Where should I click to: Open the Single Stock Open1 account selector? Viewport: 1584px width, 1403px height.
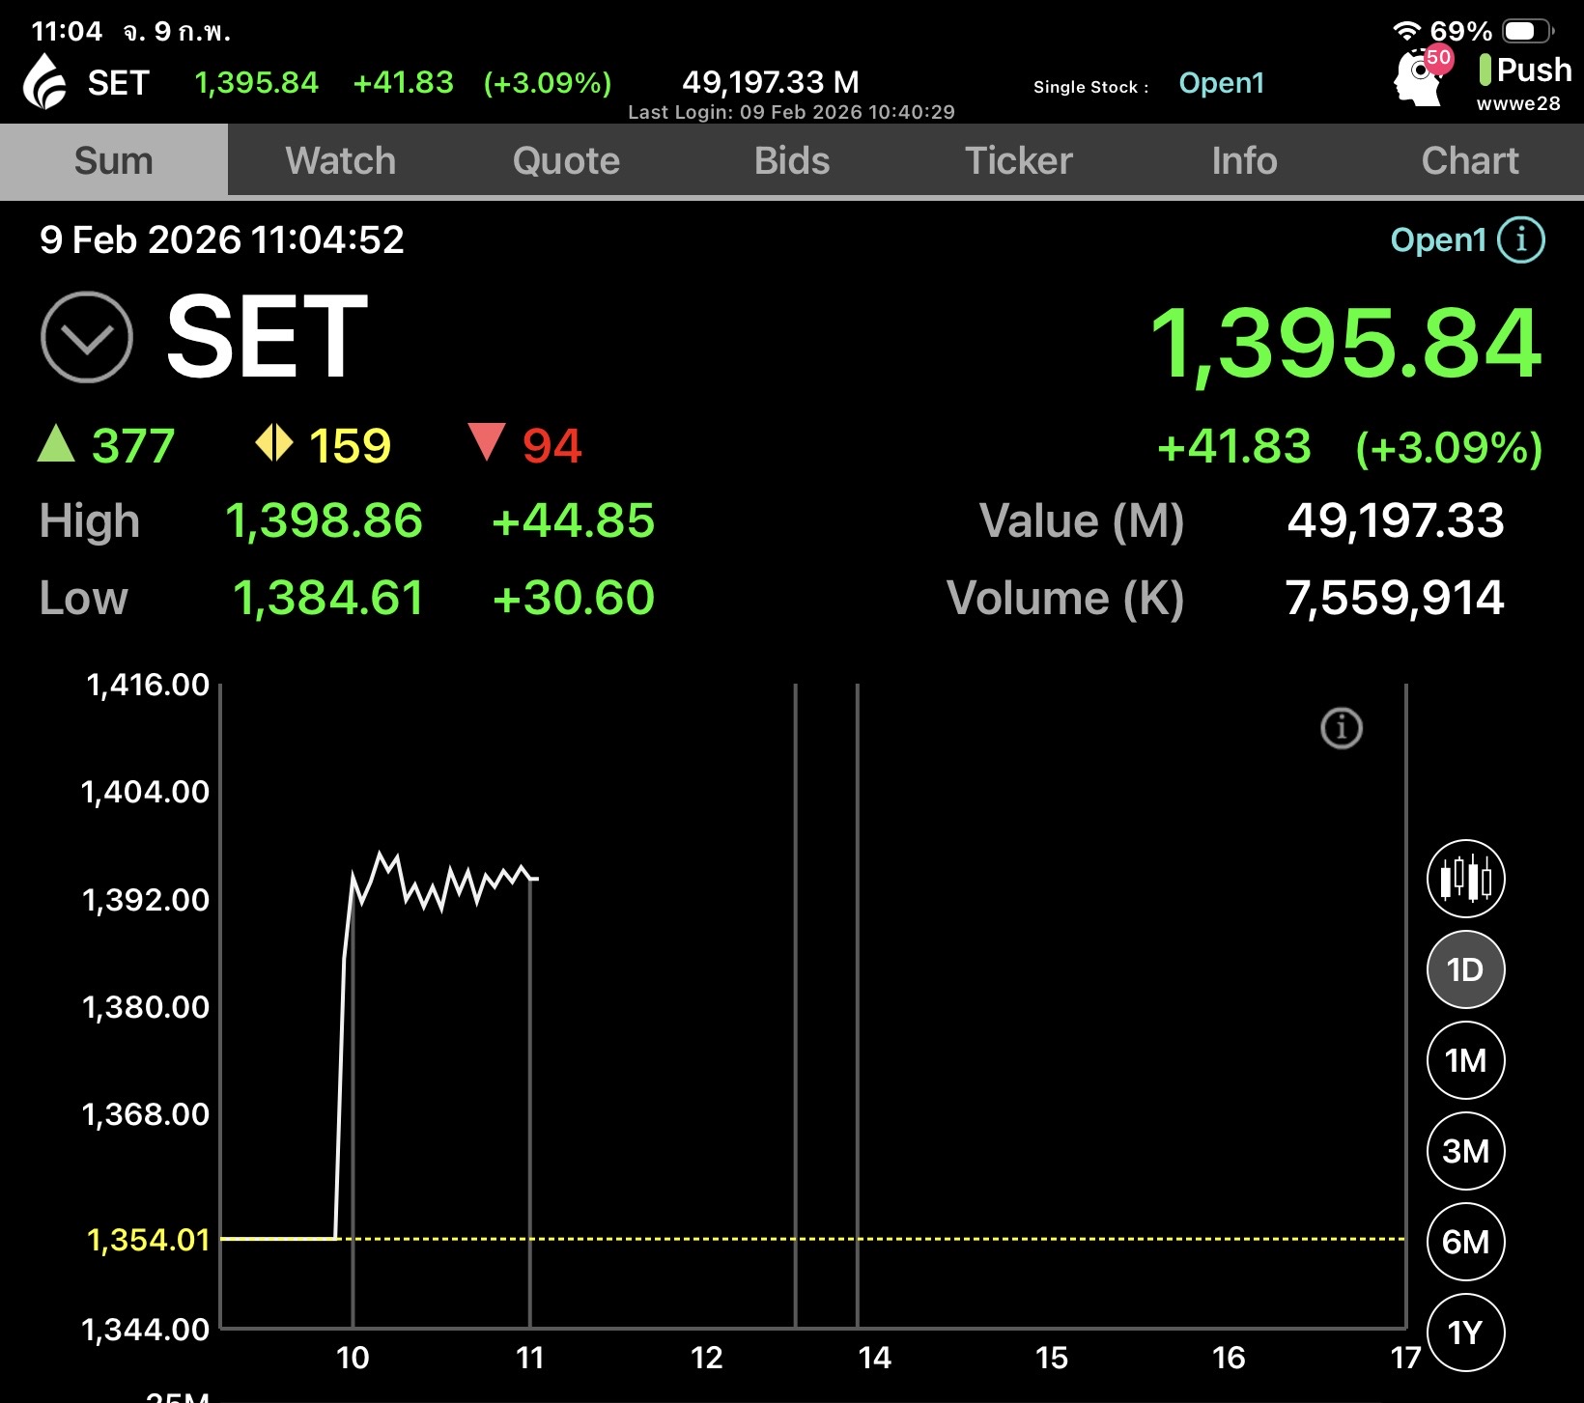(x=1221, y=83)
